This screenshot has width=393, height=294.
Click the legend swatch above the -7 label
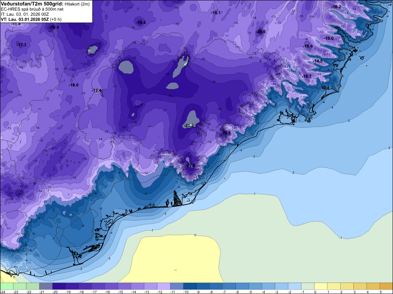pos(229,286)
